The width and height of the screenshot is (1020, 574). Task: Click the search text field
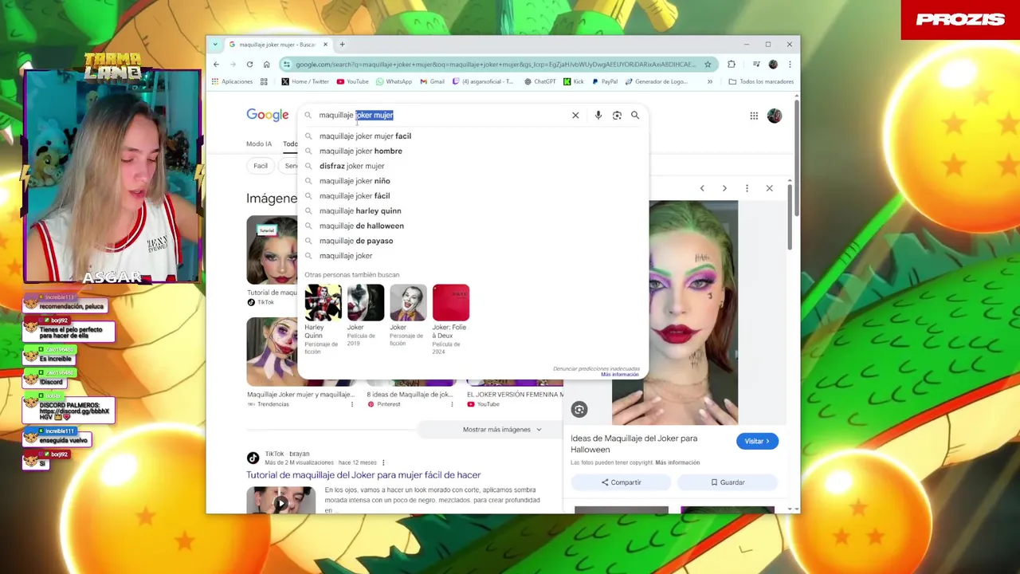pos(441,116)
